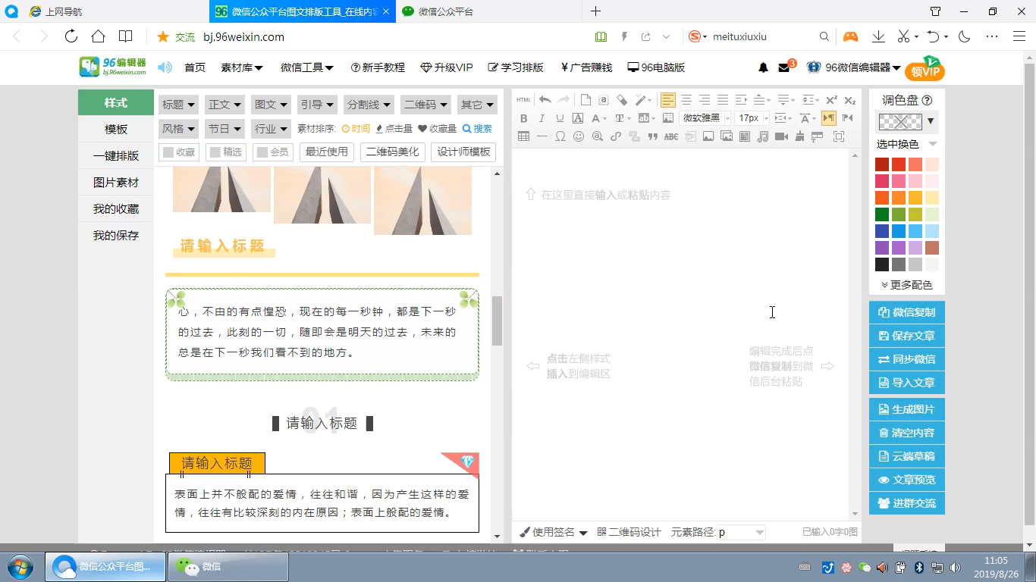
Task: Toggle italic formatting
Action: tap(541, 117)
